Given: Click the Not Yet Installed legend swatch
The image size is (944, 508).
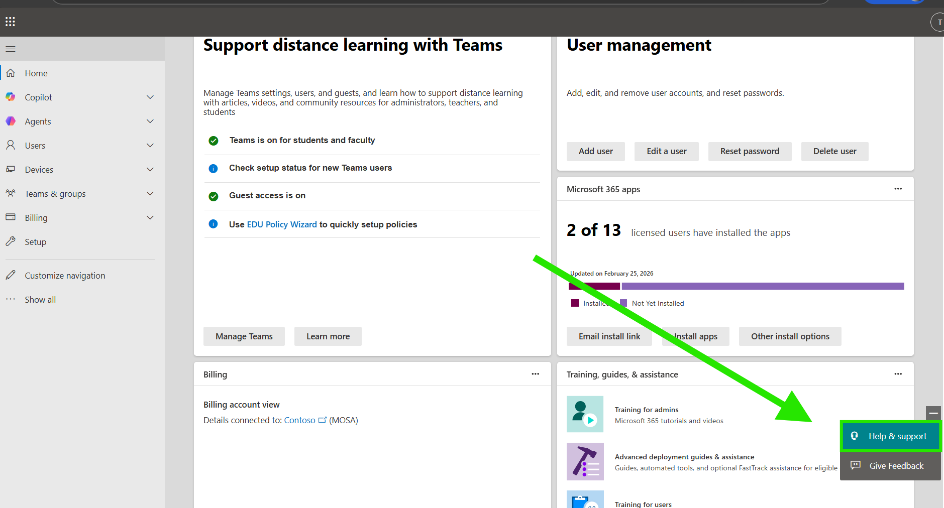Looking at the screenshot, I should click(623, 303).
